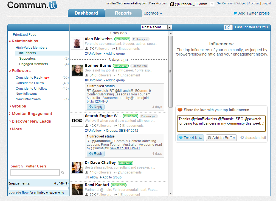Open the Twitter profile selector dropdown arrow
The image size is (276, 201).
click(x=212, y=4)
